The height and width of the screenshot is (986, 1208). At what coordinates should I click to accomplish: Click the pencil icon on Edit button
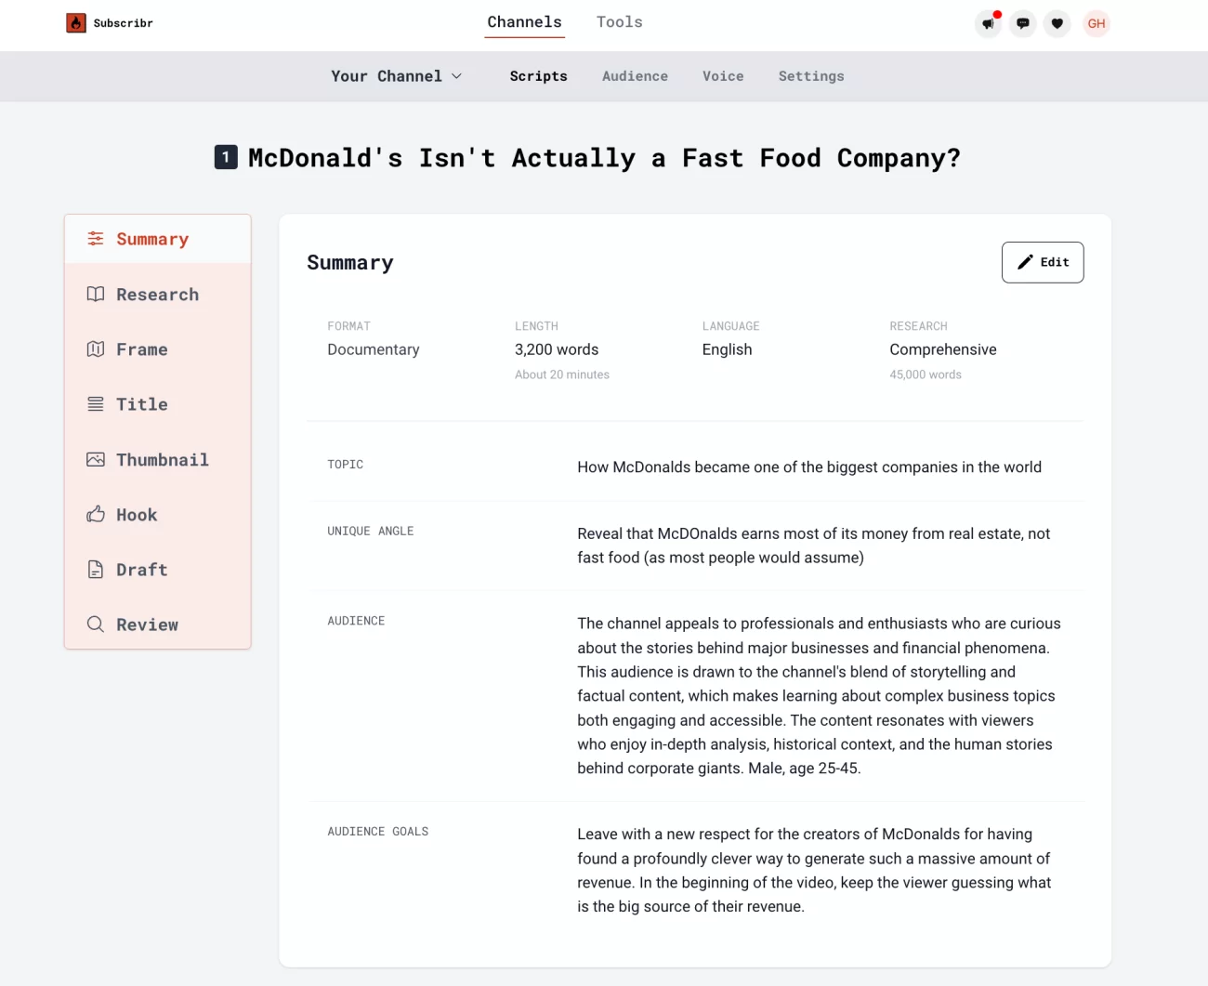1025,262
